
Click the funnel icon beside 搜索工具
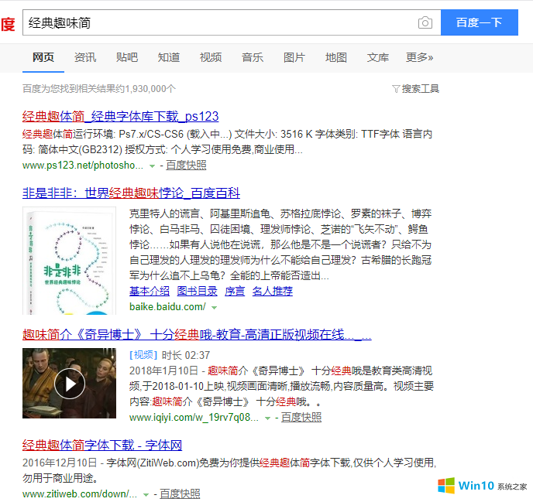396,89
